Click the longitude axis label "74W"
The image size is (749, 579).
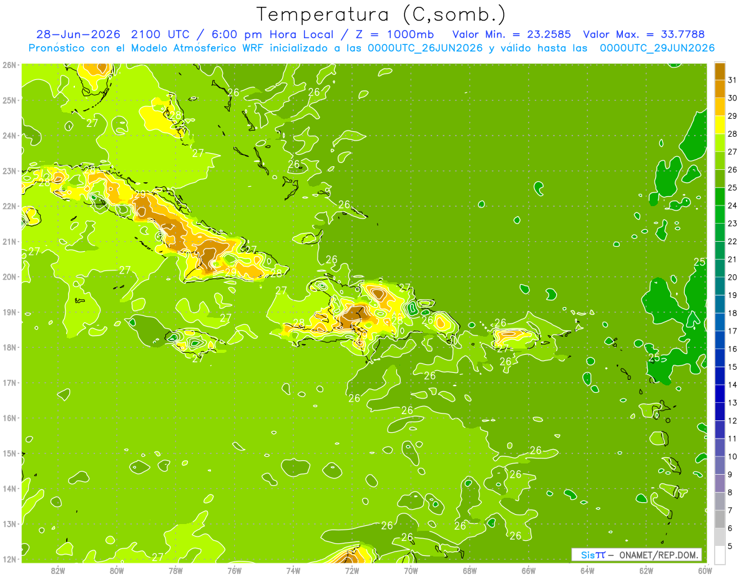pos(293,570)
